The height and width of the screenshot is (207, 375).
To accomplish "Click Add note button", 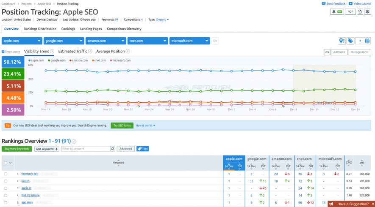I will click(339, 52).
